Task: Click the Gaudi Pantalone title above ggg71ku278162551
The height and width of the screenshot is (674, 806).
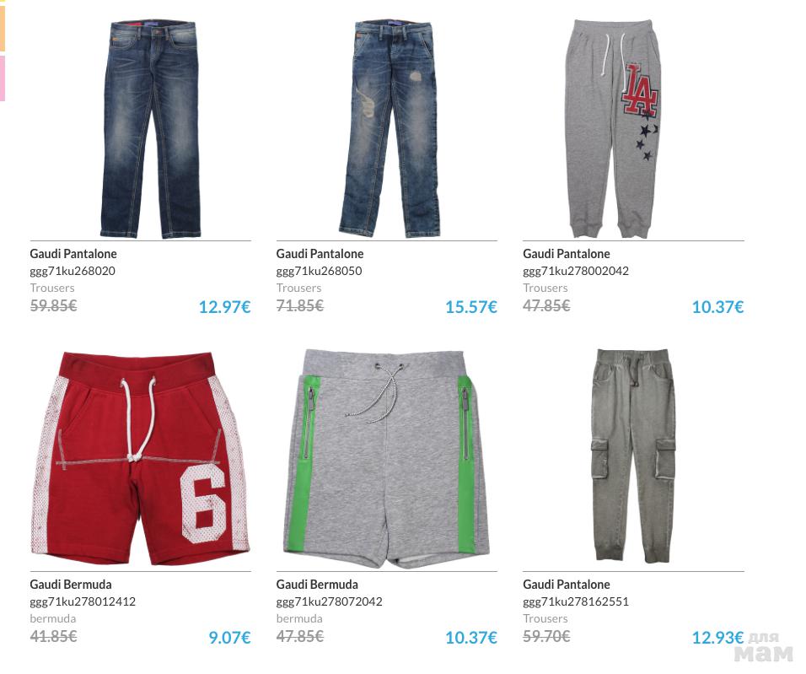Action: click(567, 585)
